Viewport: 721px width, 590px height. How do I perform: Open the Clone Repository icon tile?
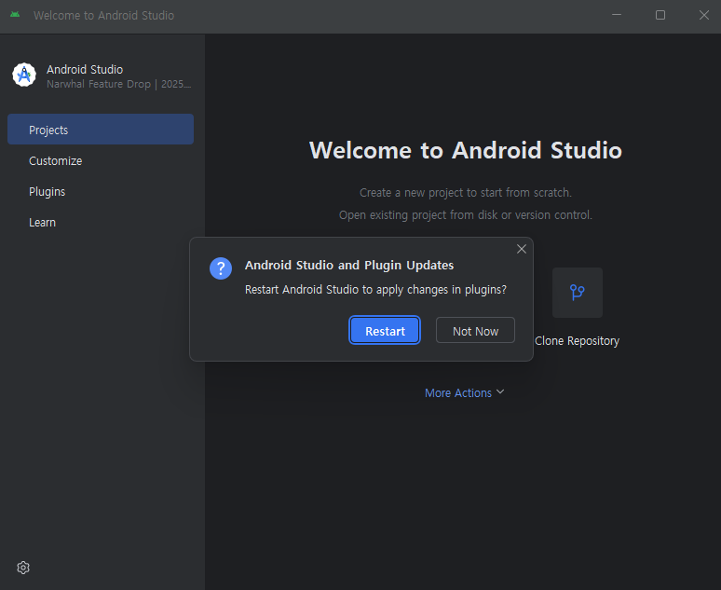[577, 293]
